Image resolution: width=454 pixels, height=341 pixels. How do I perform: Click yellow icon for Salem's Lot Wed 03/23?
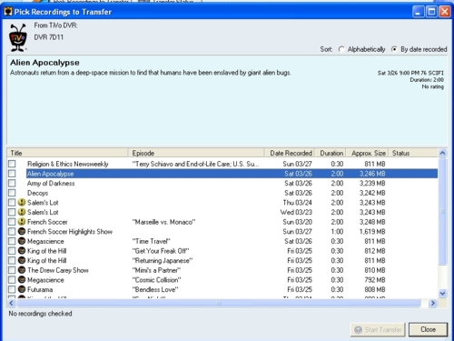point(22,212)
